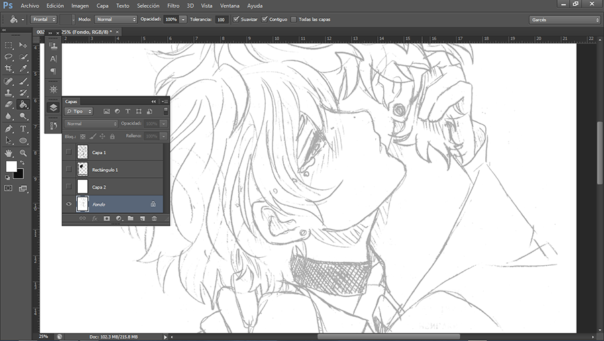604x341 pixels.
Task: Open the Modo blending dropdown
Action: pos(115,19)
